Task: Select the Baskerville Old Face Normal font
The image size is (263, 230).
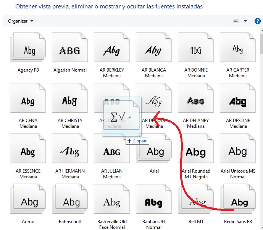Action: 112,202
